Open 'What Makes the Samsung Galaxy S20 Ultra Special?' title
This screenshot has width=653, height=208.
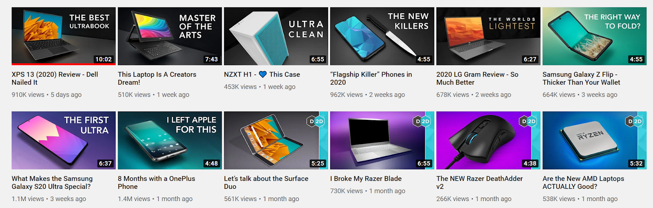coord(52,182)
